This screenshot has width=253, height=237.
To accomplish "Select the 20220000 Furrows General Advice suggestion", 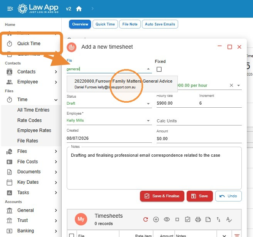I will [122, 84].
